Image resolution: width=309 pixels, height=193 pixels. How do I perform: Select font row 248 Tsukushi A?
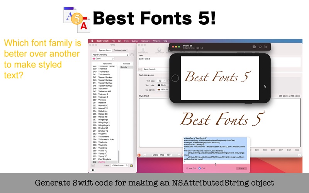pos(105,94)
